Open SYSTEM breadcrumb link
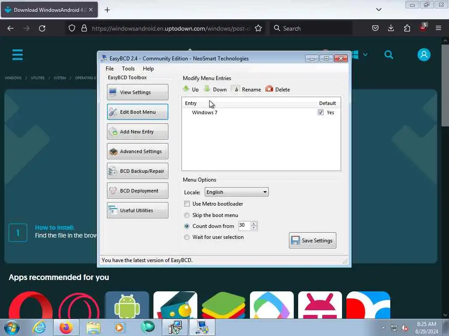 (x=60, y=78)
